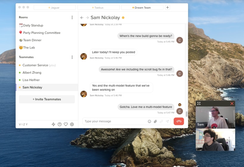This screenshot has height=167, width=244.
Task: Click message 'Later today! I'll keep you posted'
Action: coord(114,52)
